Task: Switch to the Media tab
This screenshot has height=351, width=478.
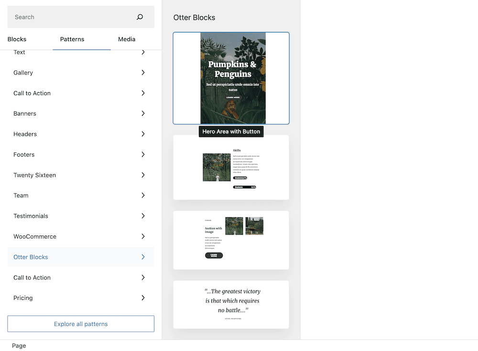Action: pos(126,39)
